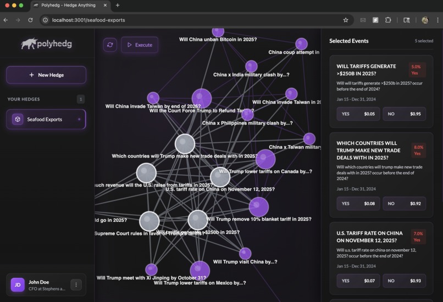The width and height of the screenshot is (443, 302).
Task: Select the Trump lower tariffs on Mexico node
Action: coord(200,271)
